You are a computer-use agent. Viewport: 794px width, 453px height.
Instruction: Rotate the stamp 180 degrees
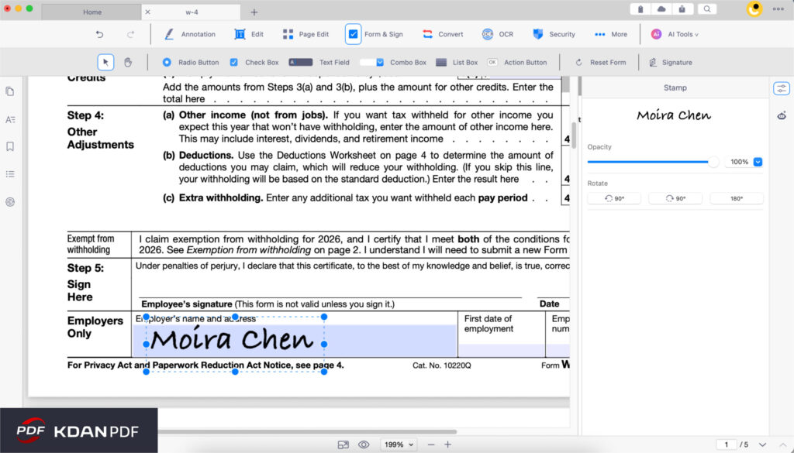click(735, 197)
